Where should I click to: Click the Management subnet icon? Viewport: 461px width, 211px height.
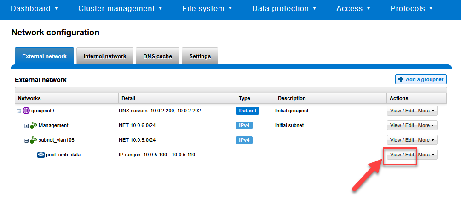[x=34, y=125]
